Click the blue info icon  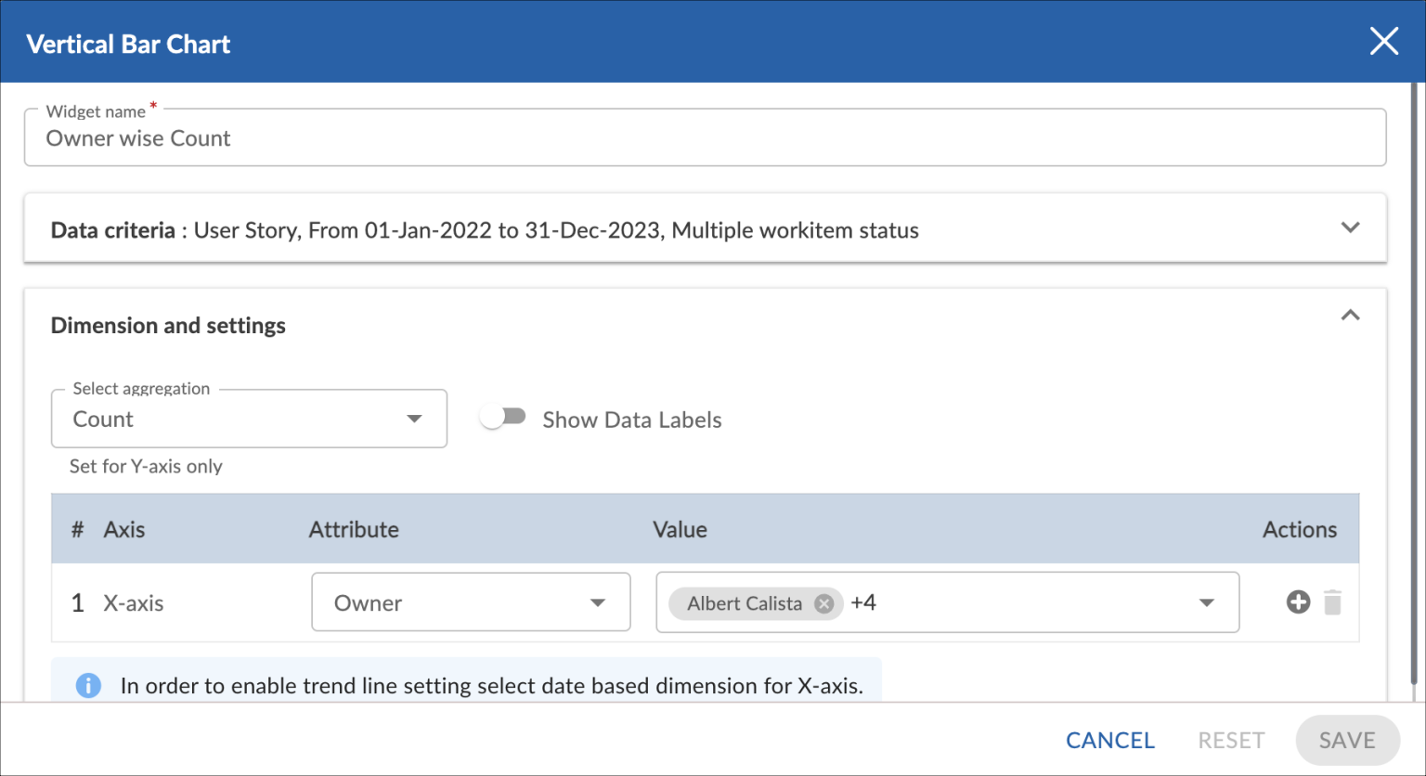88,686
